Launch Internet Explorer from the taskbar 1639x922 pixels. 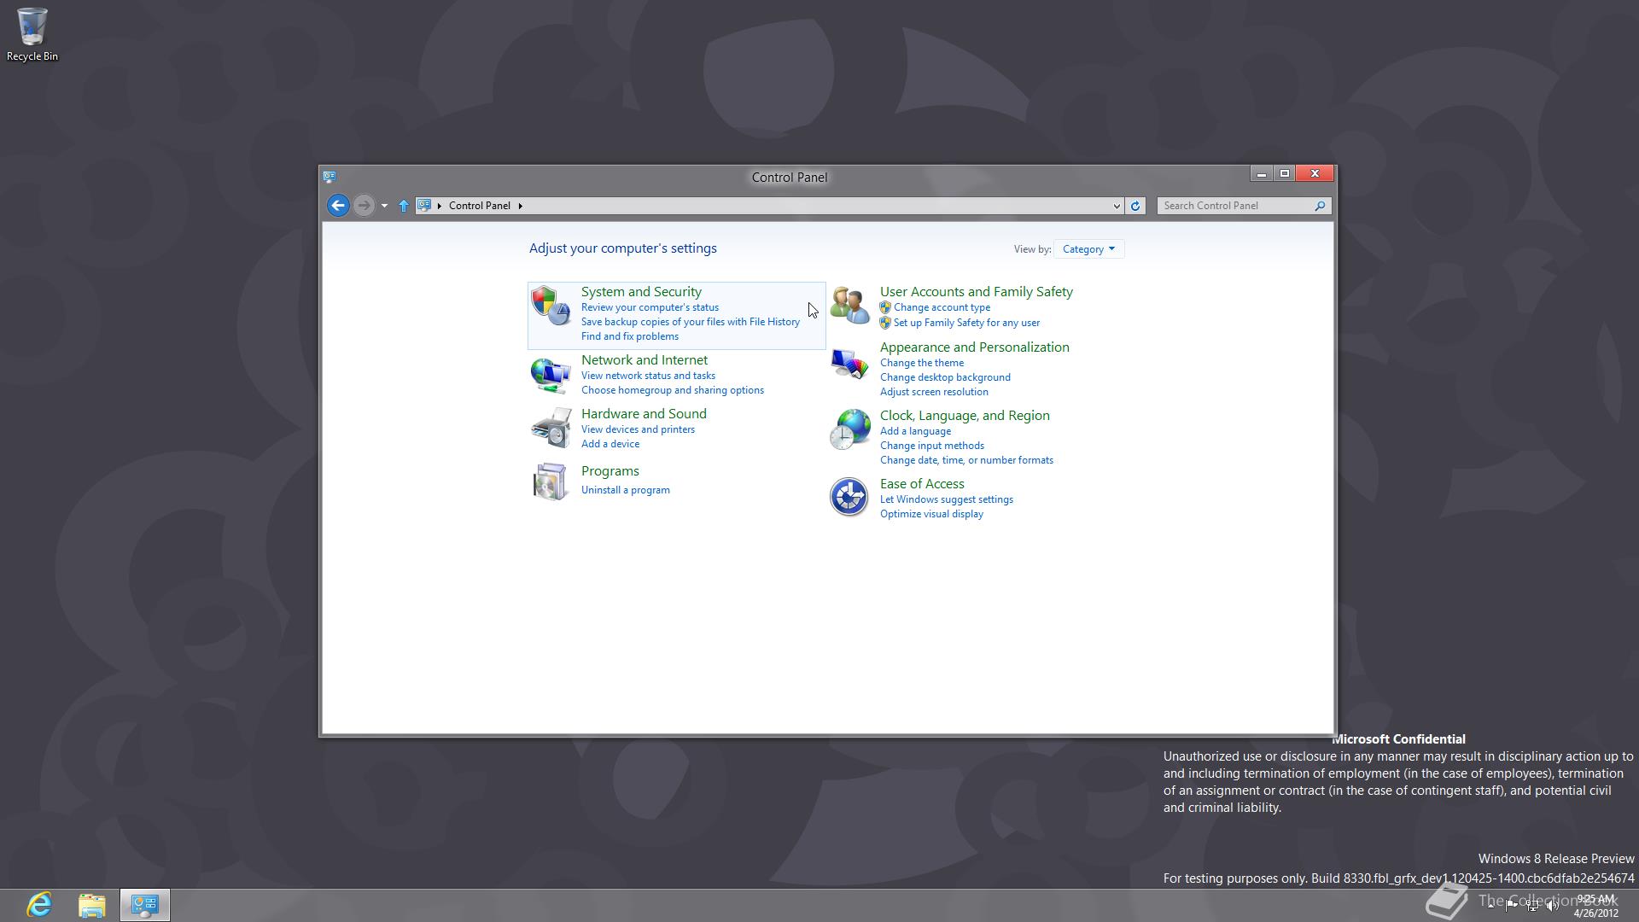tap(39, 905)
